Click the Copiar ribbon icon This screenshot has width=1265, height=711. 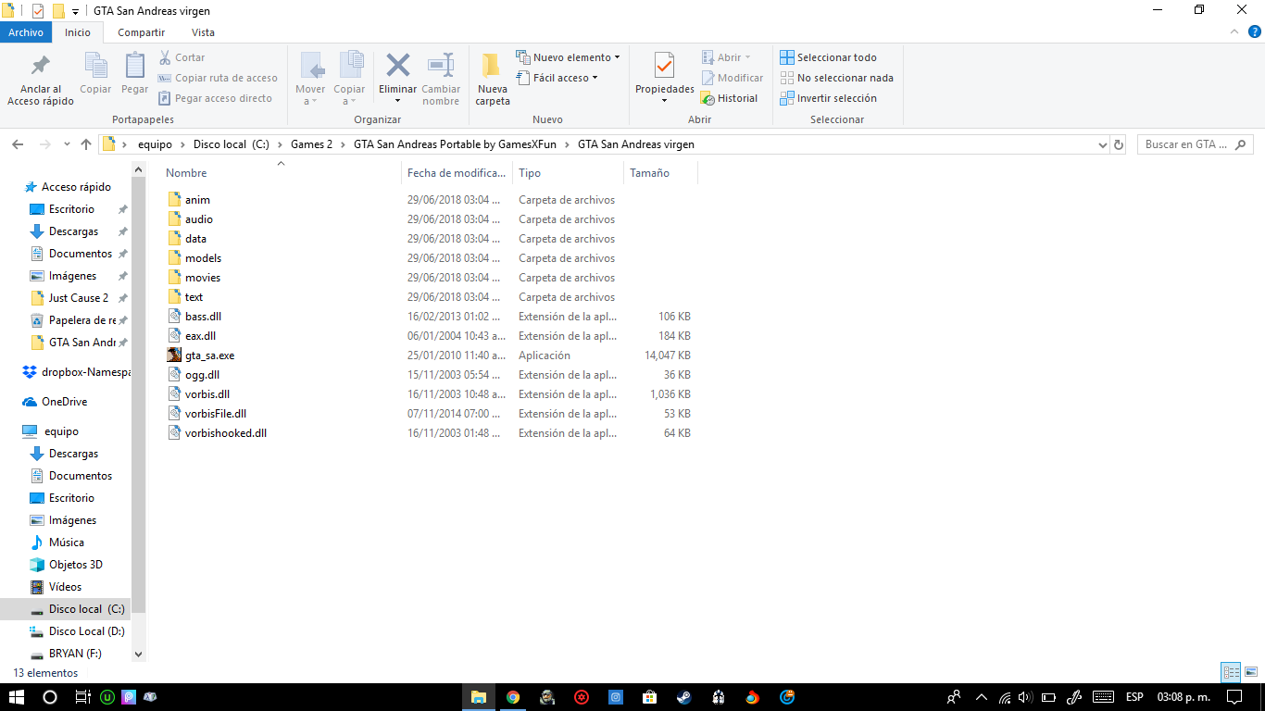(x=95, y=66)
